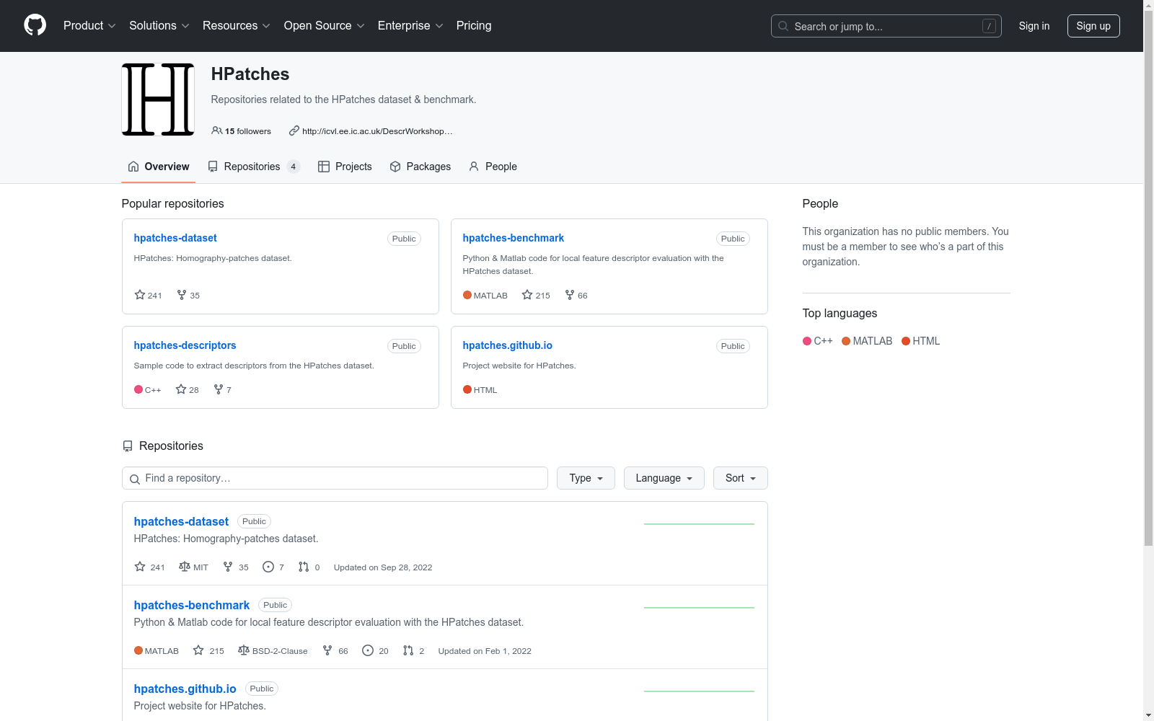Open the Type filter dropdown
Screen dimensions: 1154x721
pos(586,478)
